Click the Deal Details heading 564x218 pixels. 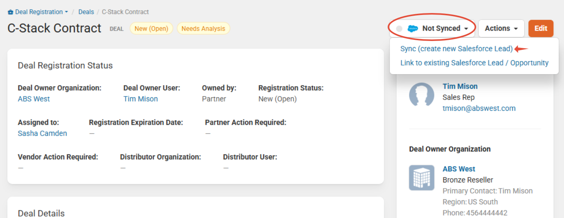pos(41,213)
